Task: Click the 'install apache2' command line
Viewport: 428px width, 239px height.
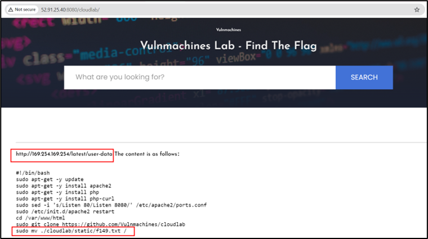Action: 64,186
